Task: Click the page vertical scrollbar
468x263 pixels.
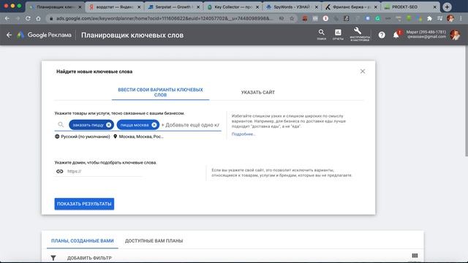Action: click(x=466, y=102)
